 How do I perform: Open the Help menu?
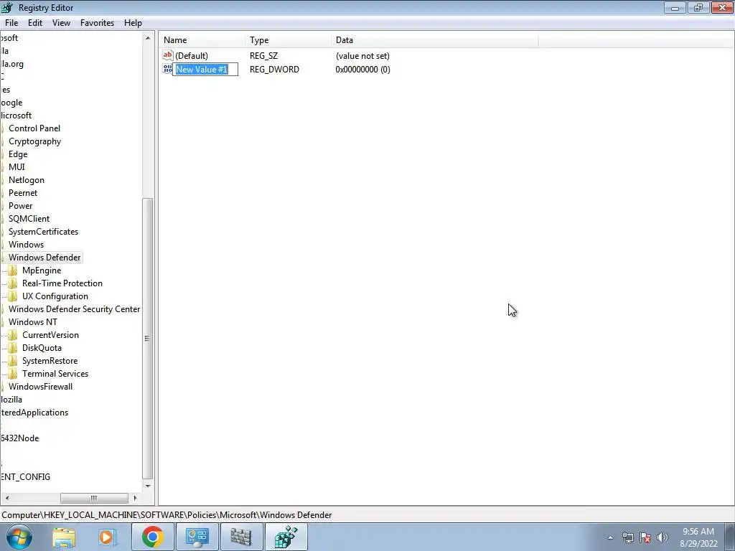click(133, 23)
